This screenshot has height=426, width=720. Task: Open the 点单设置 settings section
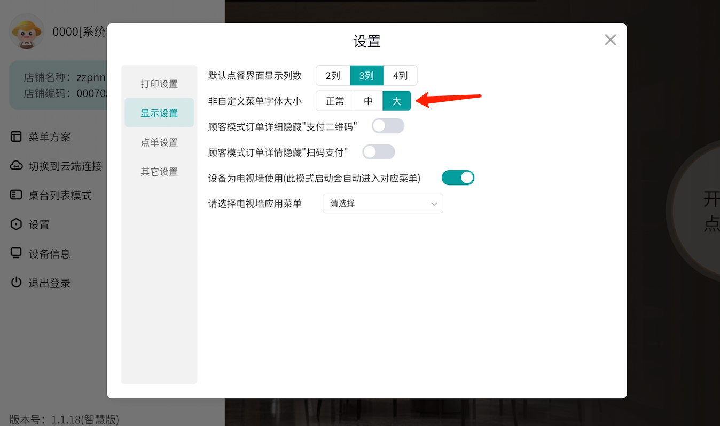[159, 142]
